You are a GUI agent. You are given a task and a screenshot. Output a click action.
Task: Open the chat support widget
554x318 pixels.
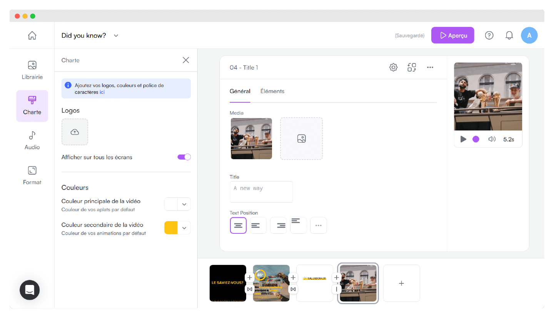point(30,290)
